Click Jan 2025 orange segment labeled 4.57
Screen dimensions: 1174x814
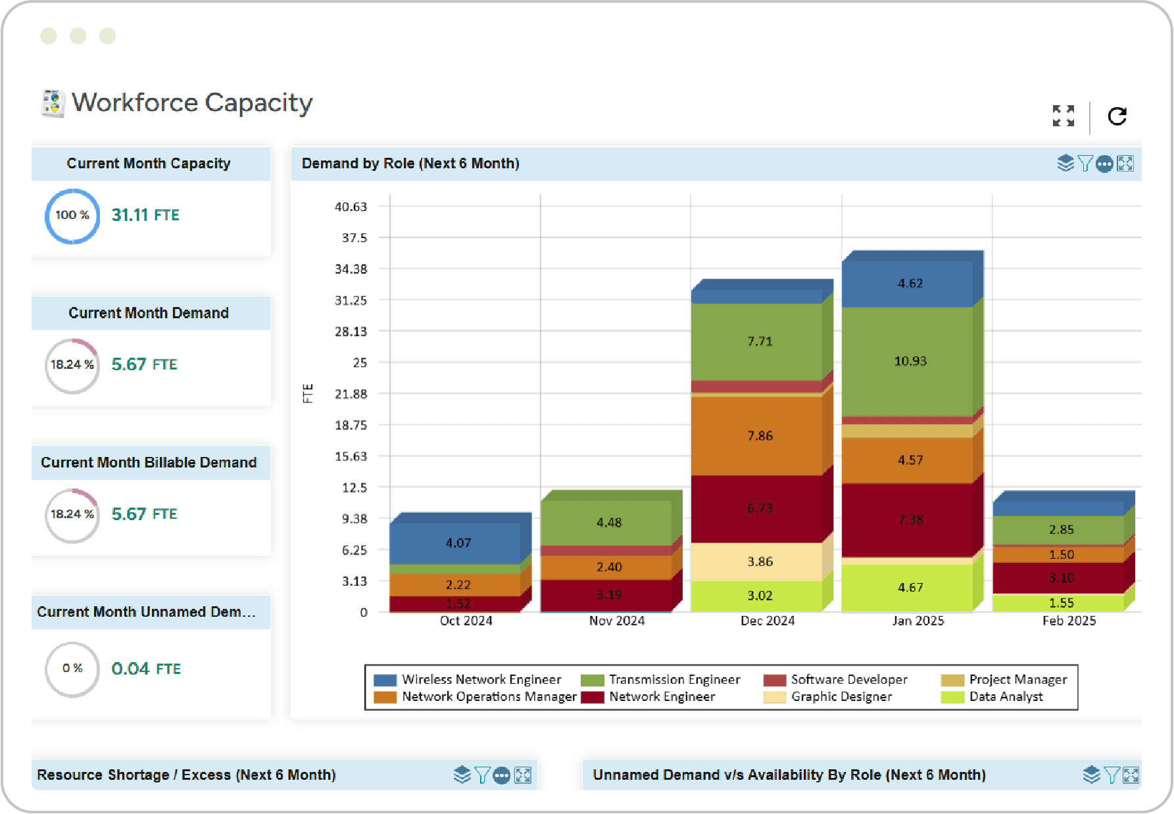[x=908, y=460]
